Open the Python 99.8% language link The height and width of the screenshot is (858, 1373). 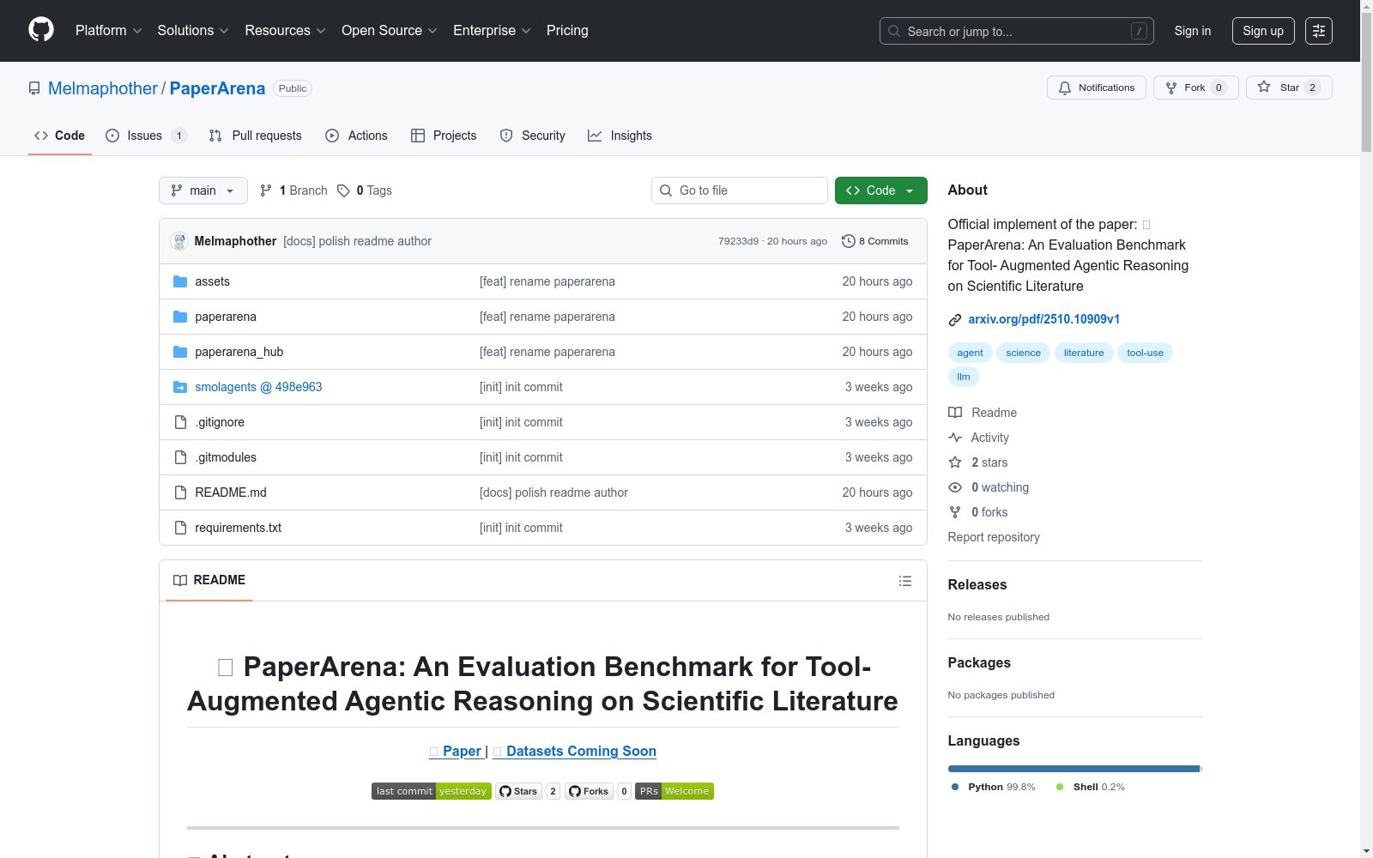993,787
